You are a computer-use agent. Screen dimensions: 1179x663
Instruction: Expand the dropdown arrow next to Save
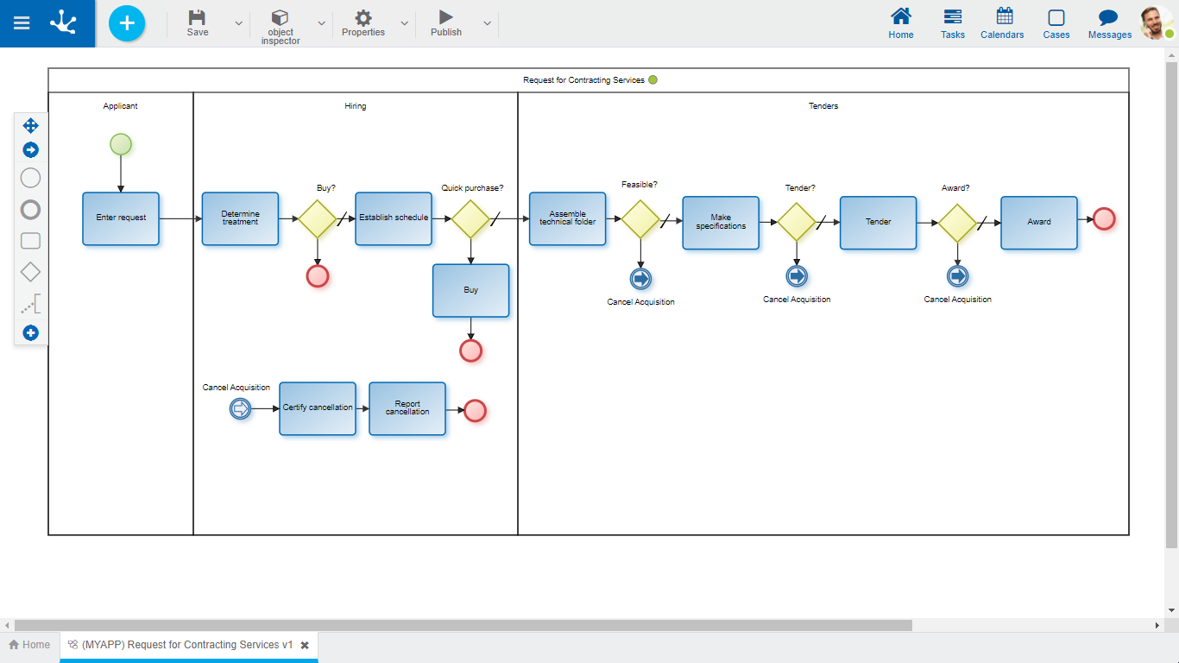(x=239, y=23)
